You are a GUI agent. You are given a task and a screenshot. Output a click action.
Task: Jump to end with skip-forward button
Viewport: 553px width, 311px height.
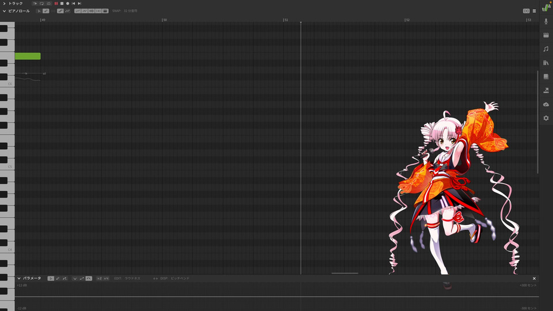79,3
